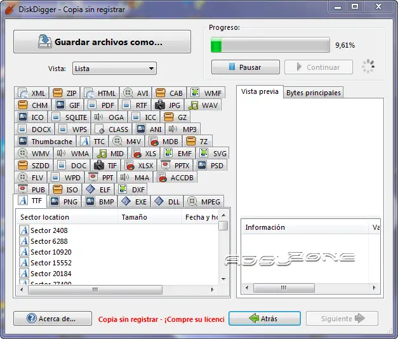Click the Información panel scroll right arrow
398x339 pixels.
pos(374,288)
